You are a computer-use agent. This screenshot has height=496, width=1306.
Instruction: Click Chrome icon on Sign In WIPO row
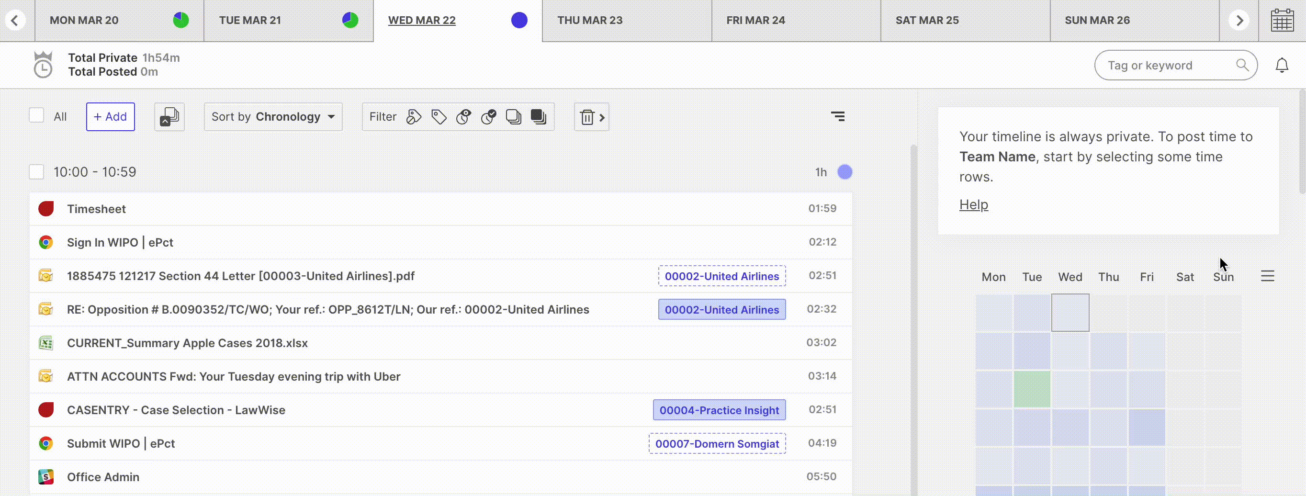[46, 242]
